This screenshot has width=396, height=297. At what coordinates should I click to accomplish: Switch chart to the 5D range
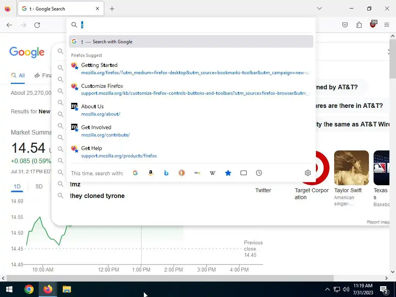(x=39, y=187)
